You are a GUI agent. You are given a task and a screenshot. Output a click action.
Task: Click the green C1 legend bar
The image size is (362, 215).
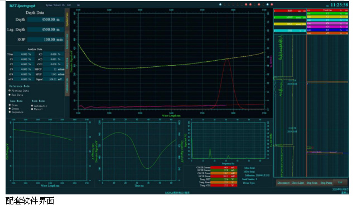tap(327, 13)
